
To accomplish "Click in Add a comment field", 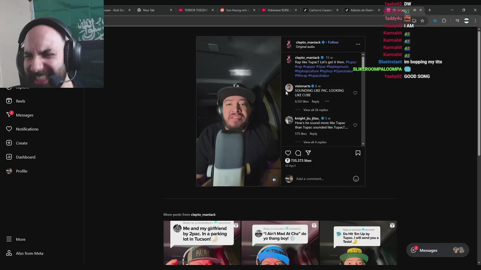I will [x=323, y=179].
